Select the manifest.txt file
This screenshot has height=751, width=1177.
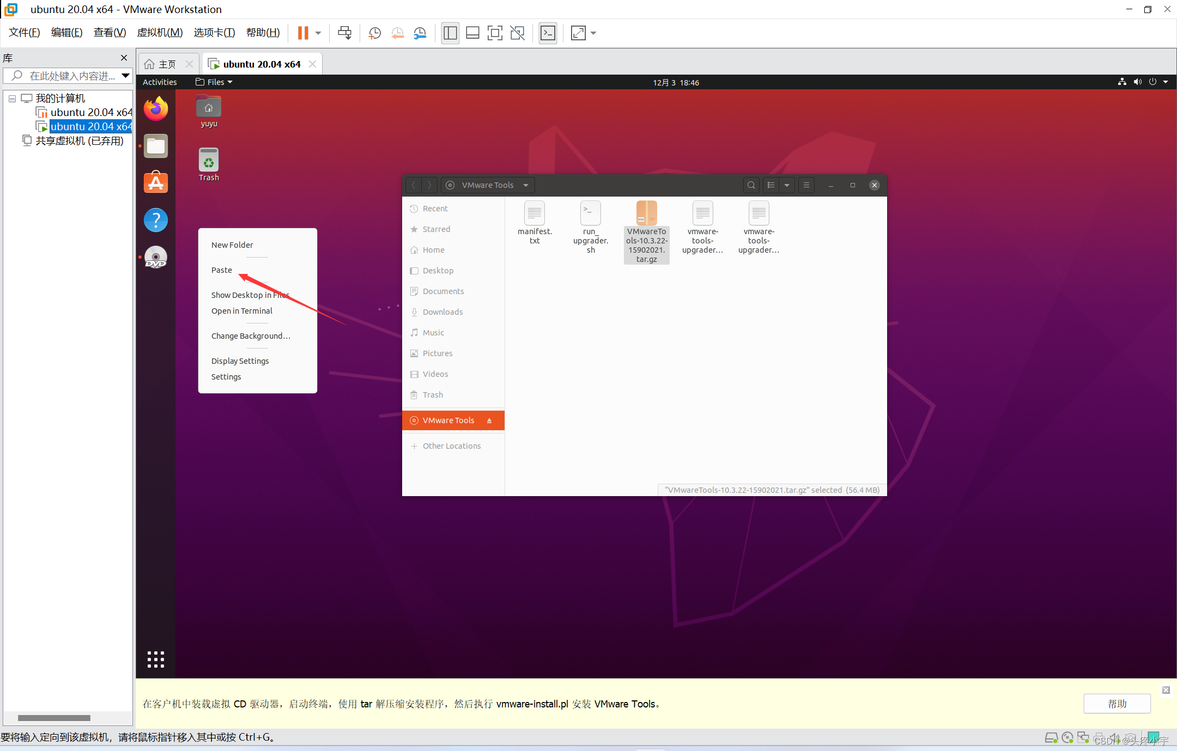click(535, 223)
